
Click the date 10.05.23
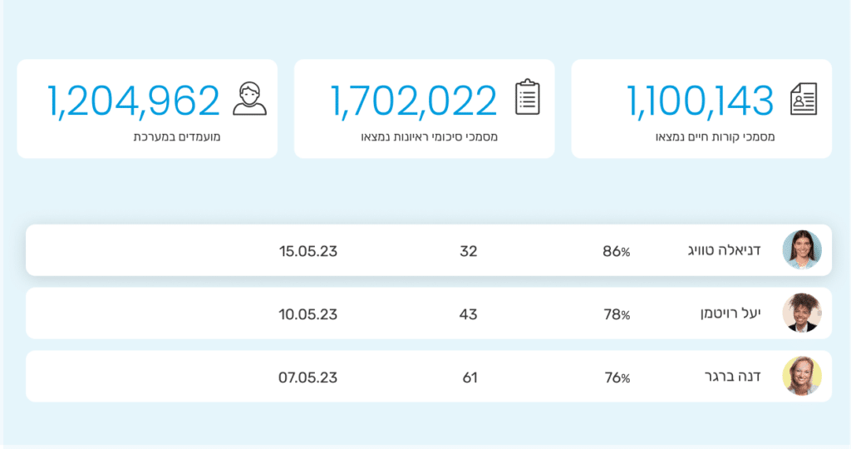307,314
